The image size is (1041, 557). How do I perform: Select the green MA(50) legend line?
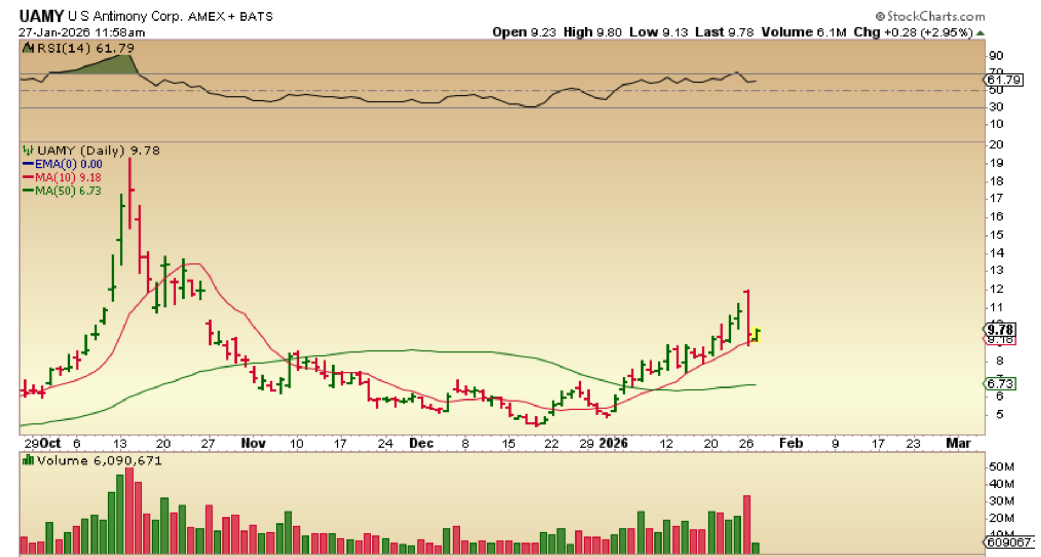(x=28, y=191)
